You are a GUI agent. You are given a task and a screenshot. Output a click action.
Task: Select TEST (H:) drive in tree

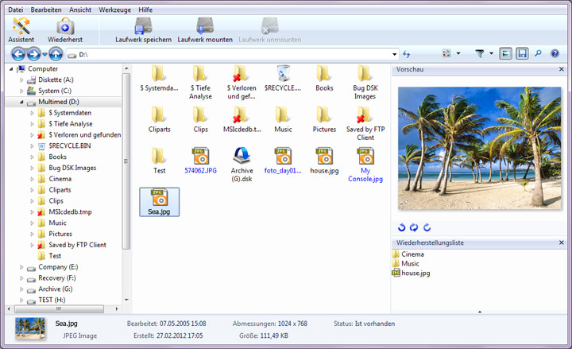(52, 300)
